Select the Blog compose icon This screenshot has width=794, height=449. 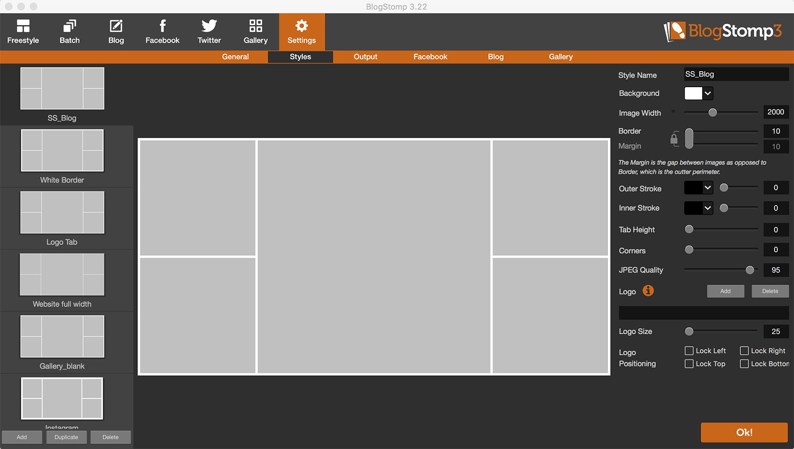(116, 26)
